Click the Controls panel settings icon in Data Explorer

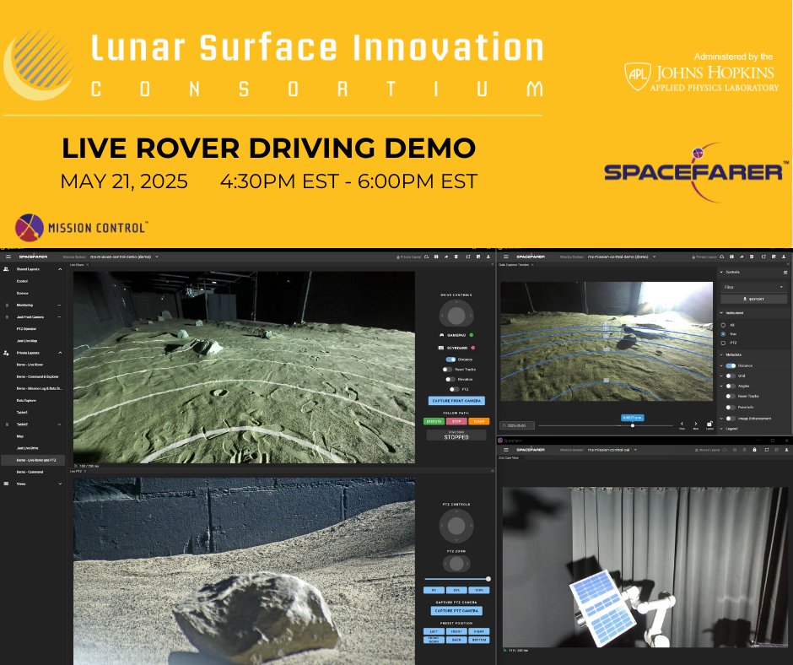(785, 273)
